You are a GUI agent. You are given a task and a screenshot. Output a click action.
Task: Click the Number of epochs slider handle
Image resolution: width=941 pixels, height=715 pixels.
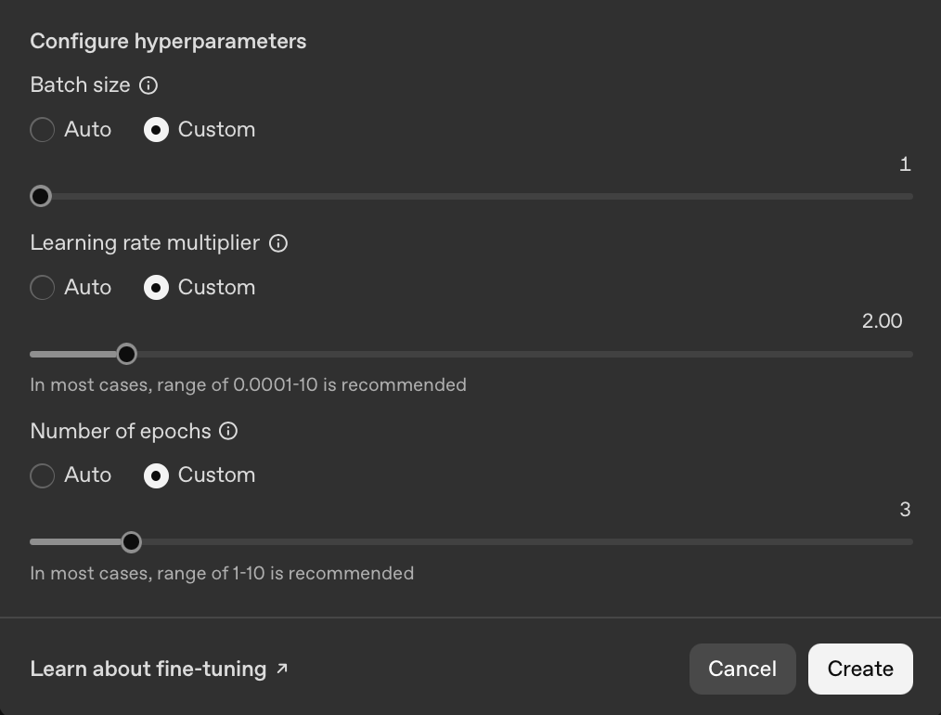131,541
